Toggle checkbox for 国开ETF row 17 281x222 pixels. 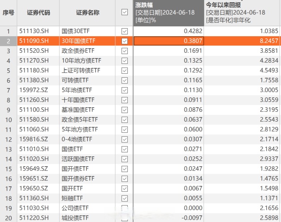pos(125,188)
